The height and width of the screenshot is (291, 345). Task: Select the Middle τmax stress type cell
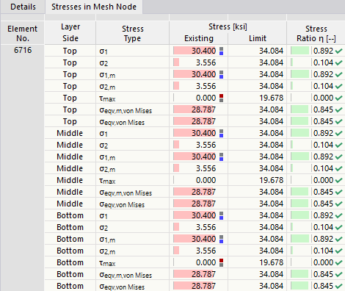point(132,180)
